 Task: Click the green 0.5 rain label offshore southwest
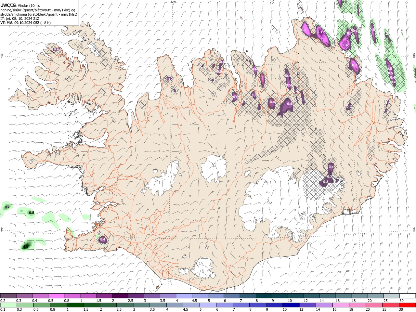(32, 213)
